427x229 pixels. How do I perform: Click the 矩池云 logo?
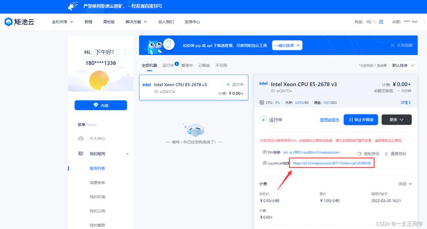click(x=19, y=22)
